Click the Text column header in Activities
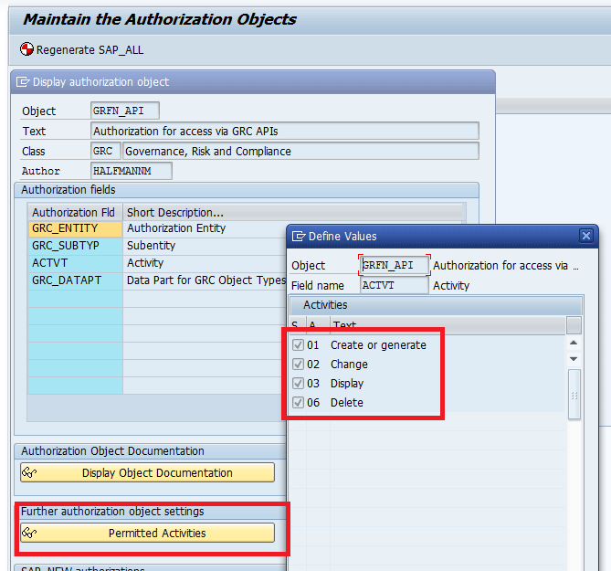The width and height of the screenshot is (611, 571). (x=448, y=325)
